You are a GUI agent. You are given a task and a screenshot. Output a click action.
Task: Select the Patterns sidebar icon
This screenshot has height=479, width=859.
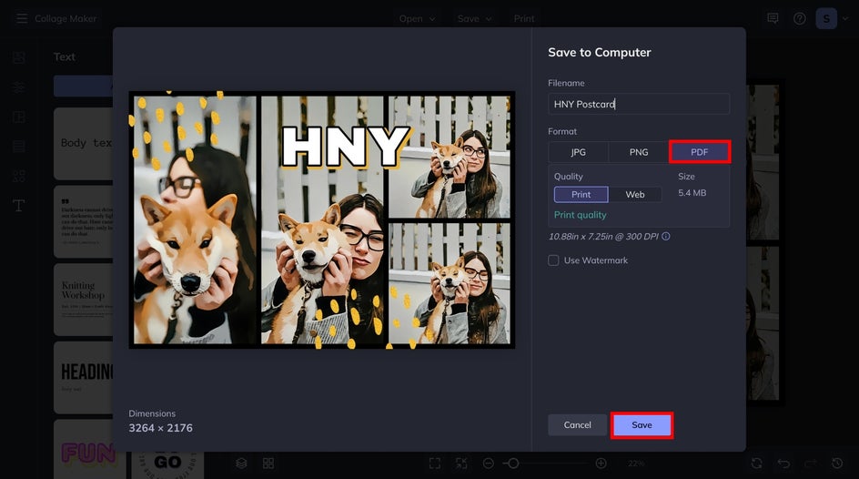(x=19, y=147)
